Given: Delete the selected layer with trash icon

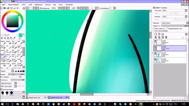Looking at the screenshot, I should click(166, 37).
